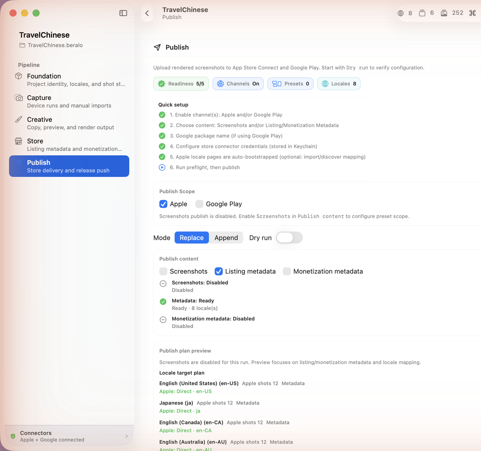Click the Channels On badge

point(238,84)
